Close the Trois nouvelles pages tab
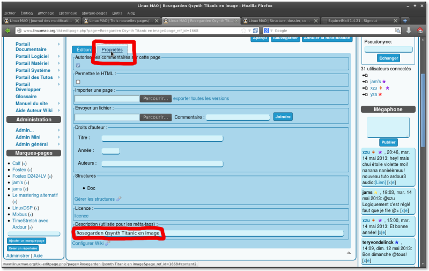 point(157,21)
